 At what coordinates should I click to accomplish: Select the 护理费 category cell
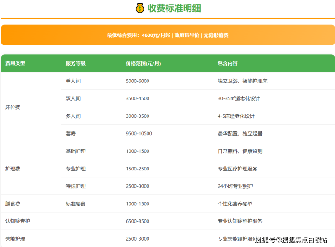coord(13,169)
